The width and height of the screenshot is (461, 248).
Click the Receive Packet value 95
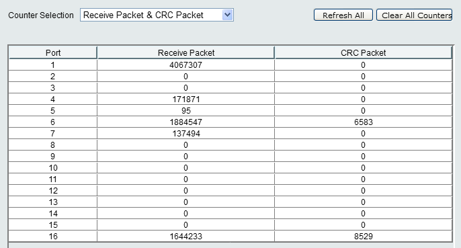click(185, 111)
